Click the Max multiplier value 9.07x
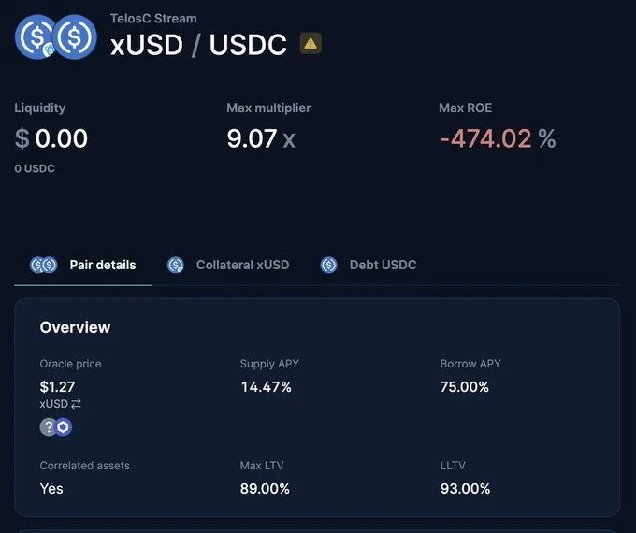 tap(261, 138)
